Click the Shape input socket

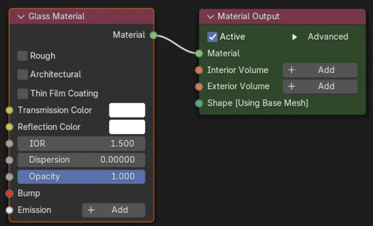(199, 103)
